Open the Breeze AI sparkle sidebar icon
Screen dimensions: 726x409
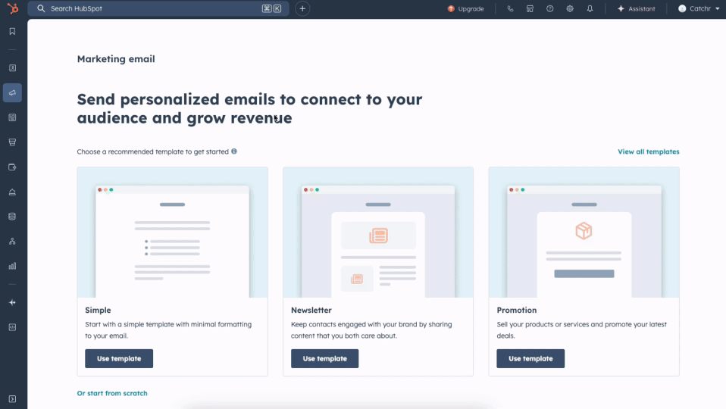12,303
